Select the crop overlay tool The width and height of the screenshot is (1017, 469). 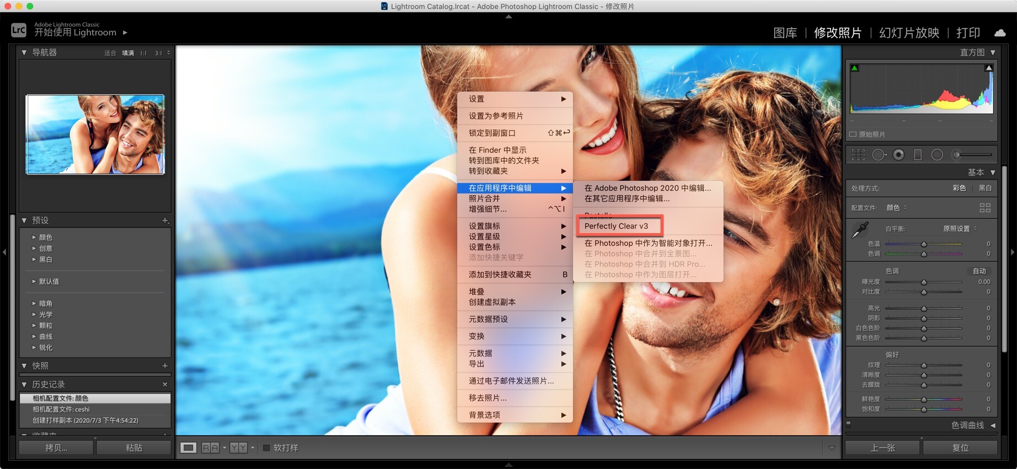coord(858,155)
